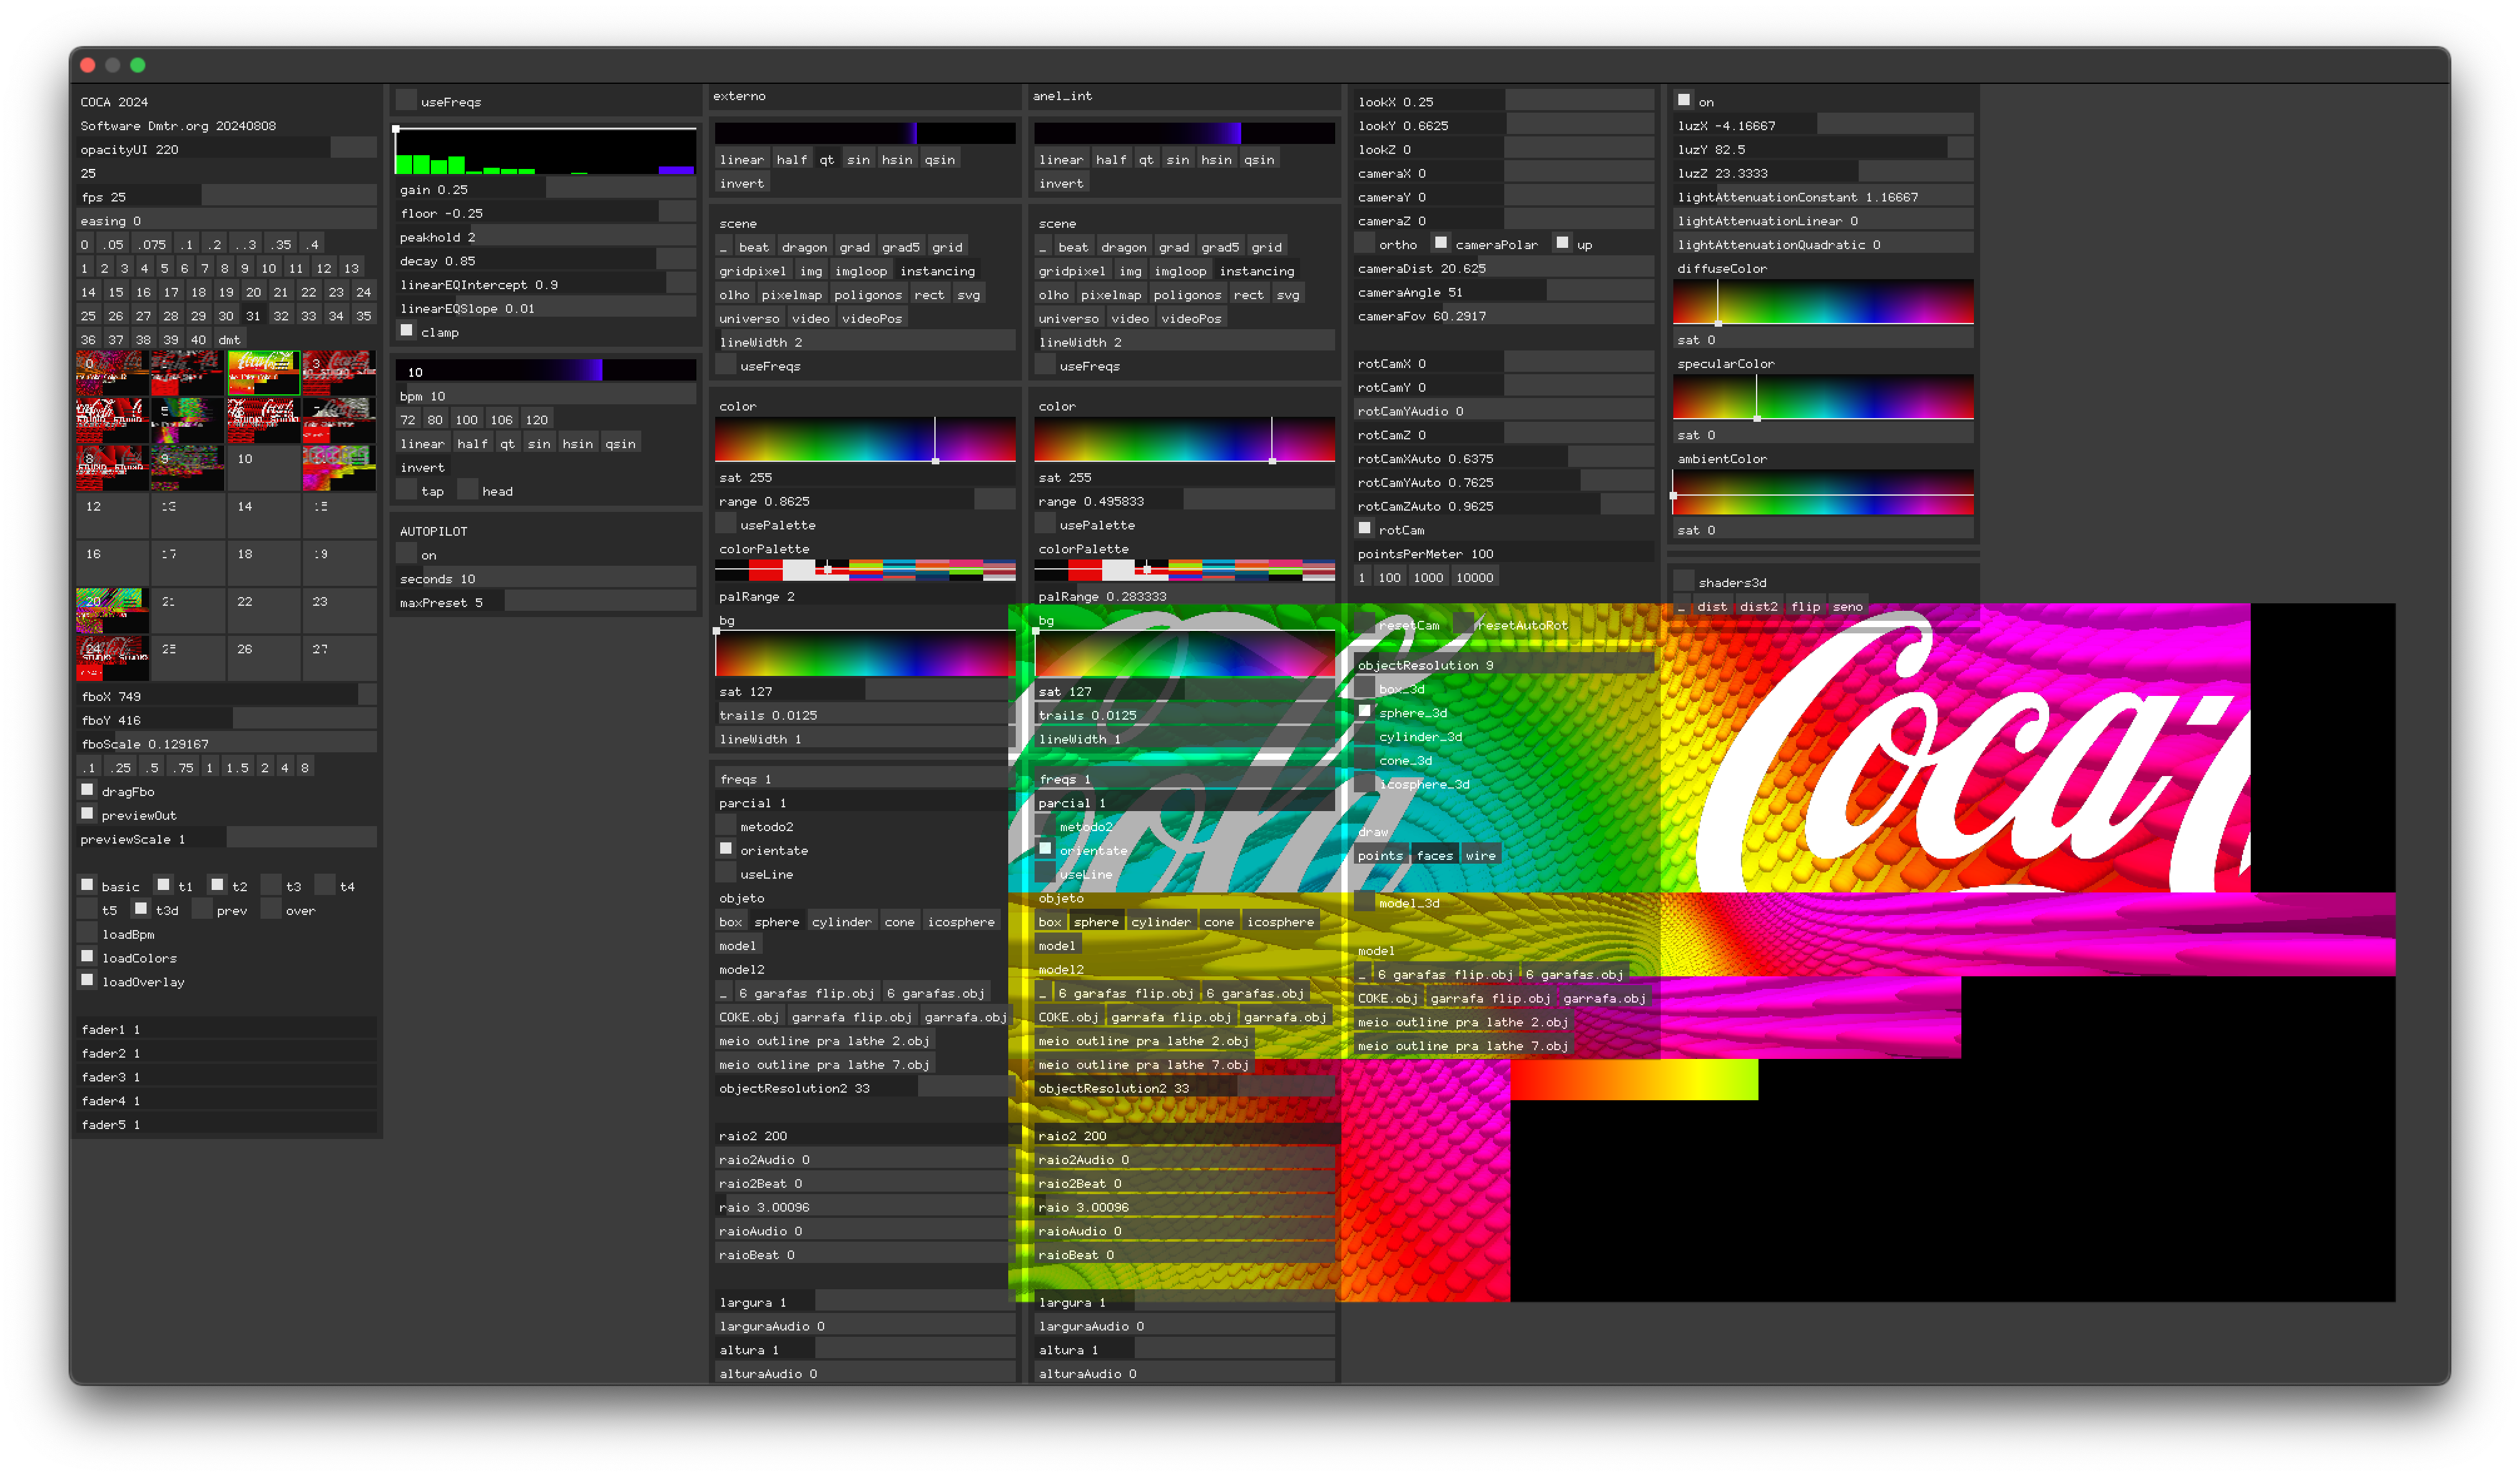Pick a hue on diffuseColor bar
Viewport: 2520px width, 1477px height.
[1823, 302]
